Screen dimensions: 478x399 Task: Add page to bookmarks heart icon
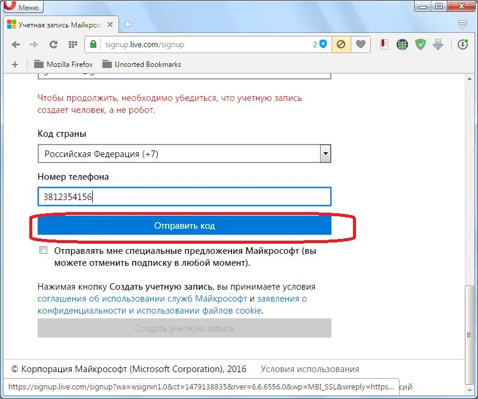click(360, 45)
